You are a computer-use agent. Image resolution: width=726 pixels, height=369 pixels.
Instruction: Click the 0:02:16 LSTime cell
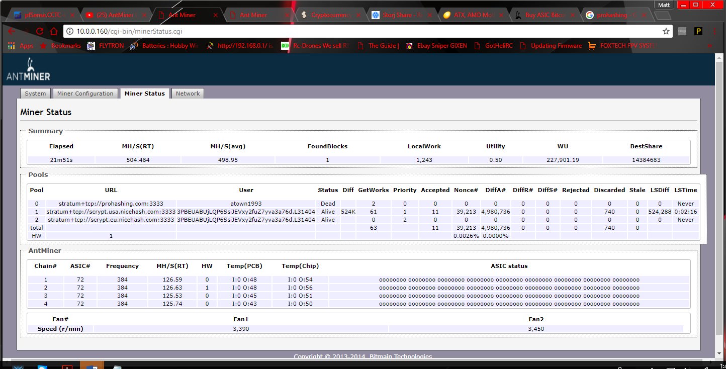click(686, 212)
